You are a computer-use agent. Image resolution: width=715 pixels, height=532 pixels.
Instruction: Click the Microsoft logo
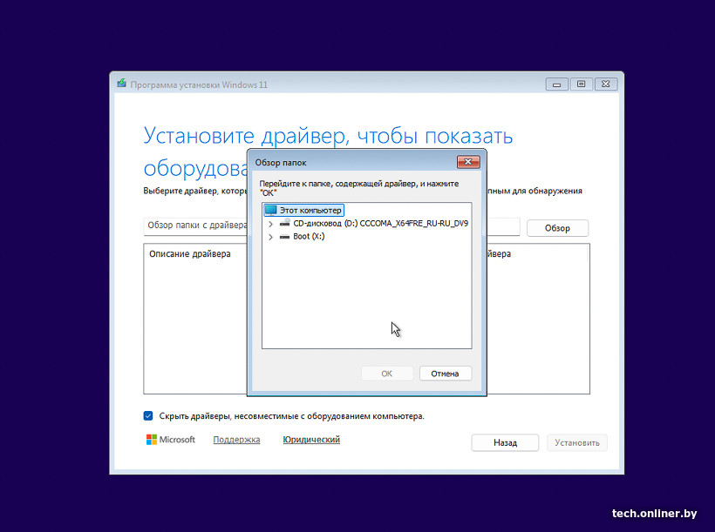(171, 440)
